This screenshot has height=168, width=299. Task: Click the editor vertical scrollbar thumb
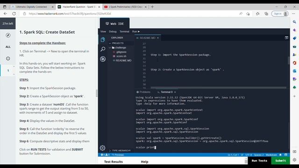[289, 61]
